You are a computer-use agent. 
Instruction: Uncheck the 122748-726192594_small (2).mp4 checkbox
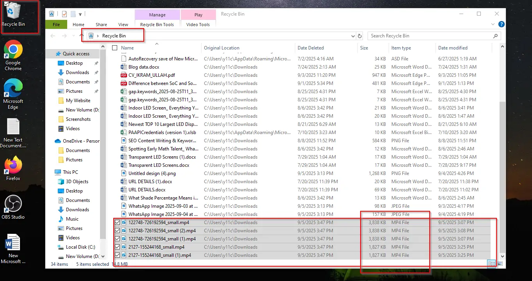(118, 231)
